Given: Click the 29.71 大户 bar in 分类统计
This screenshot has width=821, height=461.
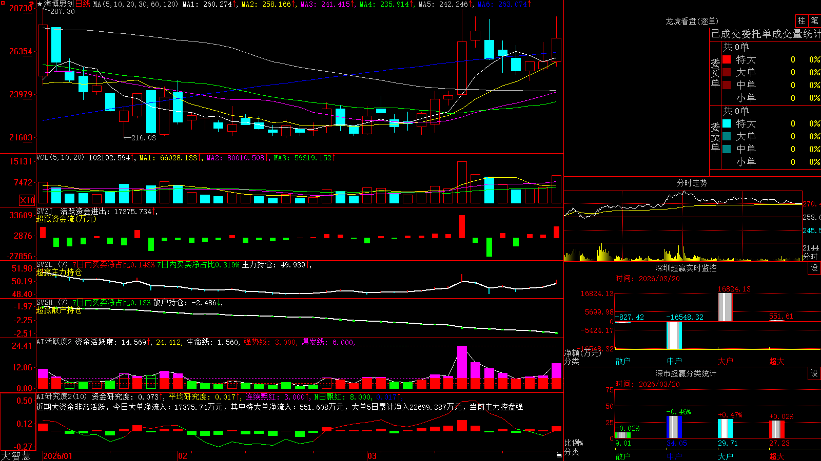Looking at the screenshot, I should click(726, 429).
